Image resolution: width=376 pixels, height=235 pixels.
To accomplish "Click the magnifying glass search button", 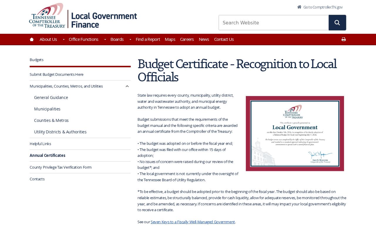I will pos(337,23).
